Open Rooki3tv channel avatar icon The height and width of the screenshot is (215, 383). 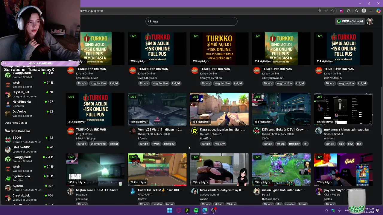tap(195, 131)
